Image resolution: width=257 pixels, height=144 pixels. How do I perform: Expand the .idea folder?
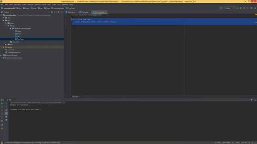click(4, 18)
